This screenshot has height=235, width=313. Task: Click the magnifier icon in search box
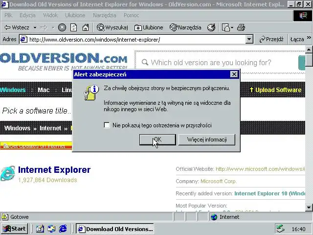tap(145, 62)
